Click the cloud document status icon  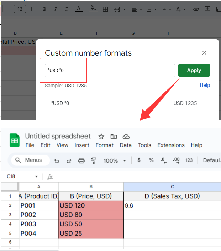pyautogui.click(x=126, y=137)
